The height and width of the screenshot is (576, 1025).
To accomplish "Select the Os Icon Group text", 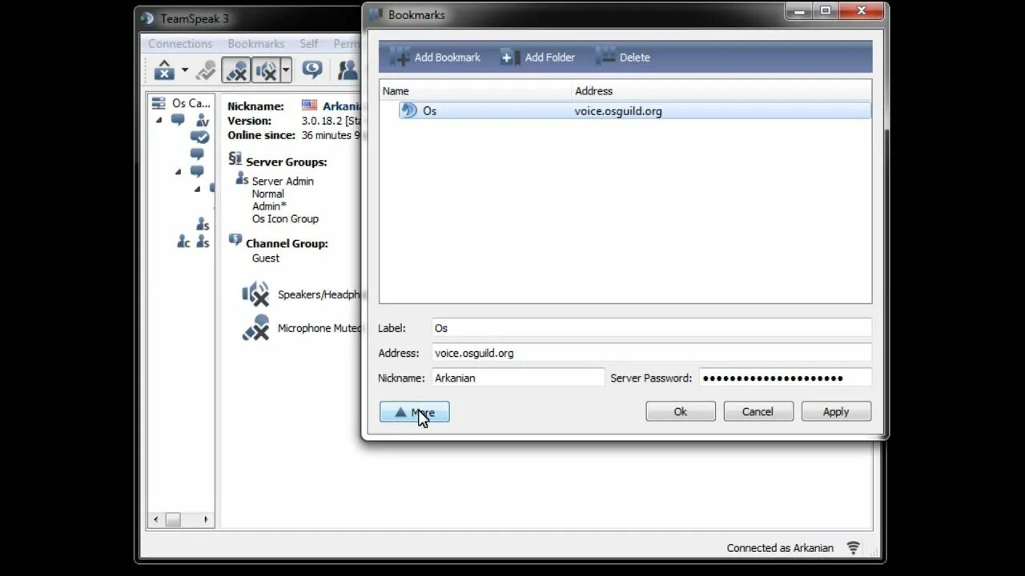I will (x=285, y=218).
